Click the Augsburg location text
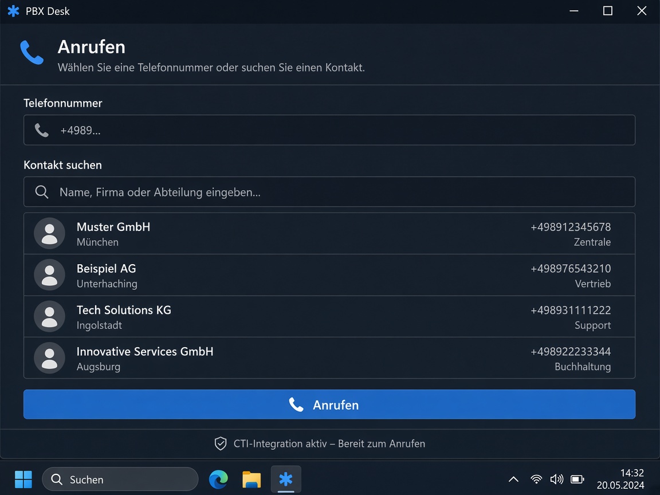660x495 pixels. pos(99,367)
